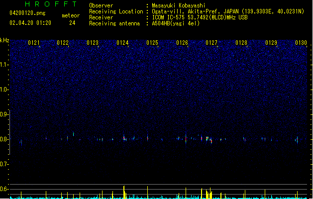Click the 0.9 kHz axis label

[4, 114]
